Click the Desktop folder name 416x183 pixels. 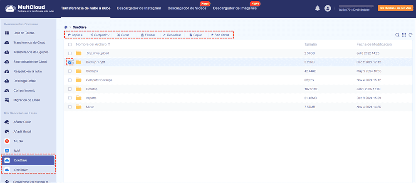pyautogui.click(x=92, y=89)
